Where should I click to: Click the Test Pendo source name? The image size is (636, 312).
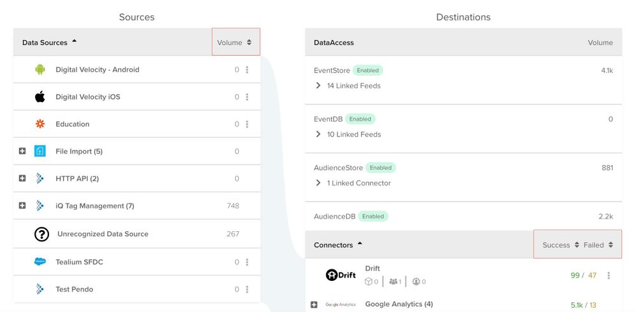point(74,289)
